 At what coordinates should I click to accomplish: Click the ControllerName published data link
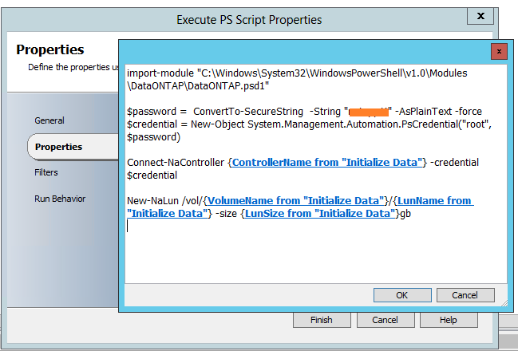[x=327, y=163]
